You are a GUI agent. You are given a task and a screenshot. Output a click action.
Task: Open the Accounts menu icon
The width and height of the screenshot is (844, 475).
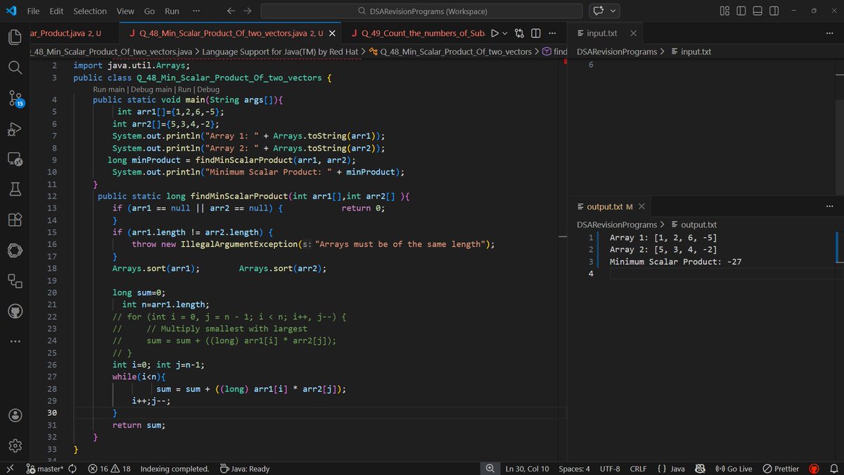15,415
